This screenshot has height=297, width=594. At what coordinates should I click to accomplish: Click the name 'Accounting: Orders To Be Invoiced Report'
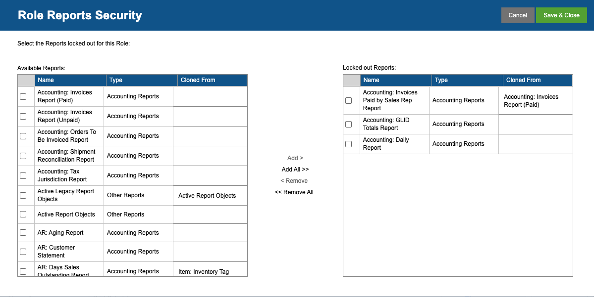pyautogui.click(x=67, y=136)
